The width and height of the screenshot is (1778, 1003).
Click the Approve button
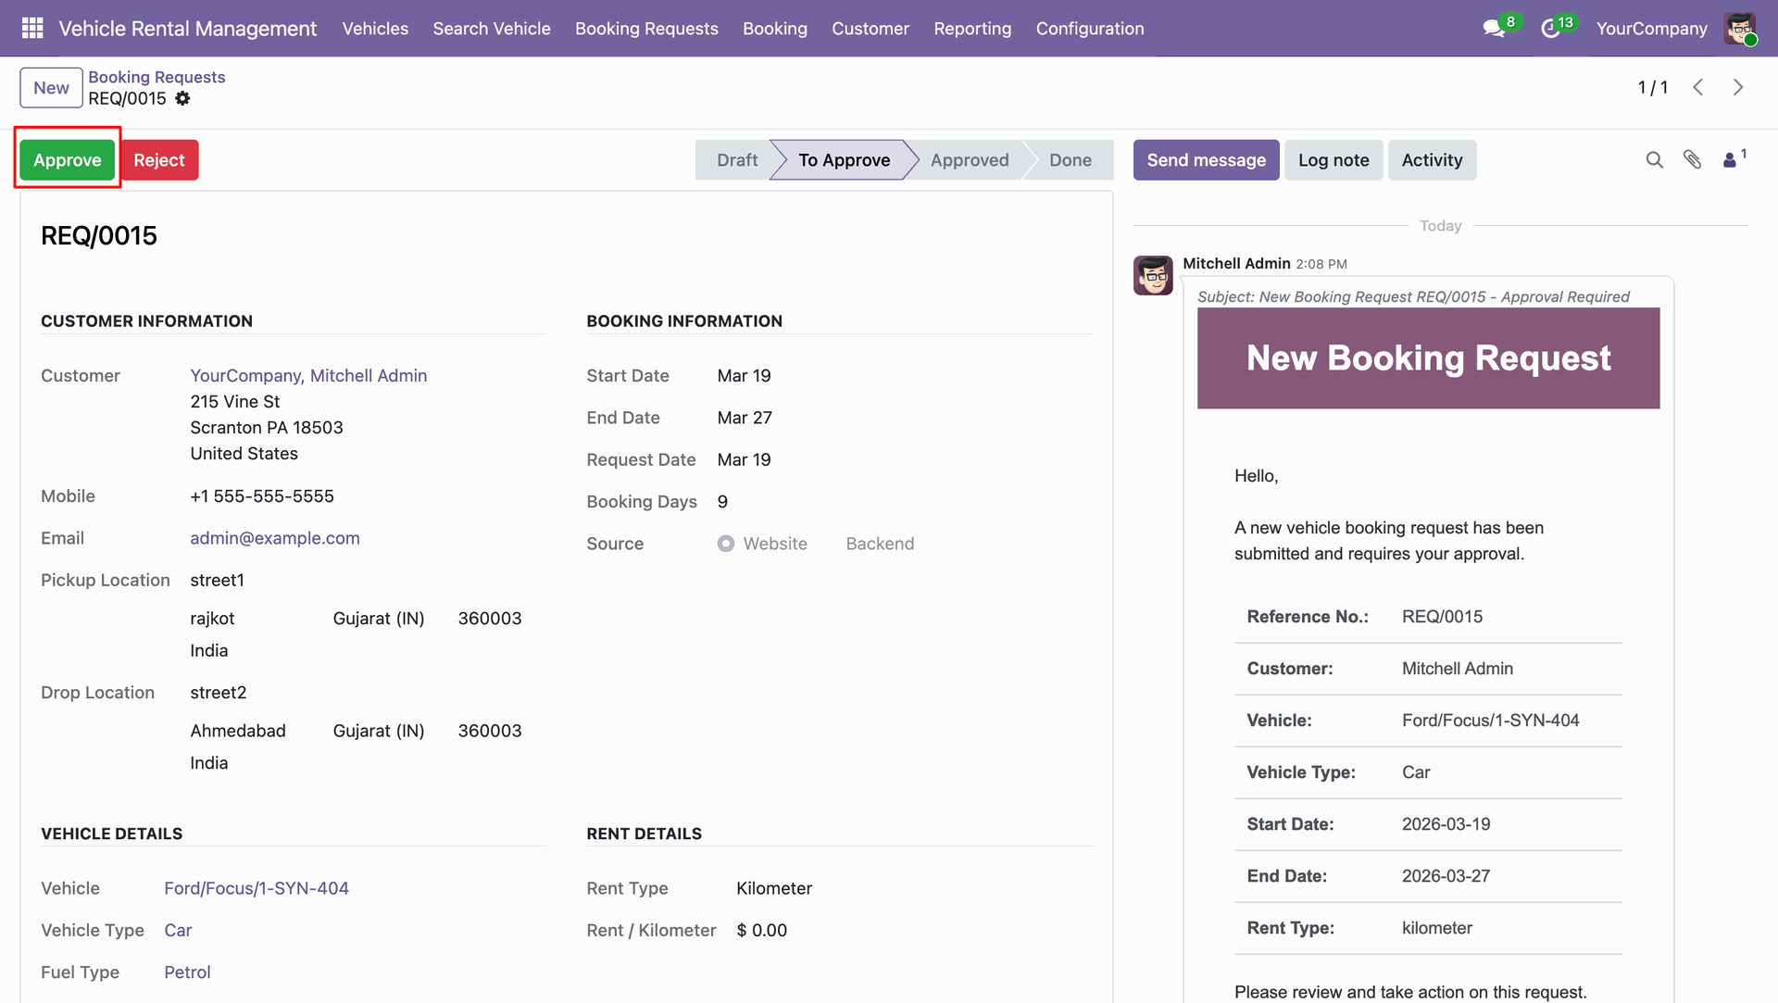click(x=68, y=160)
